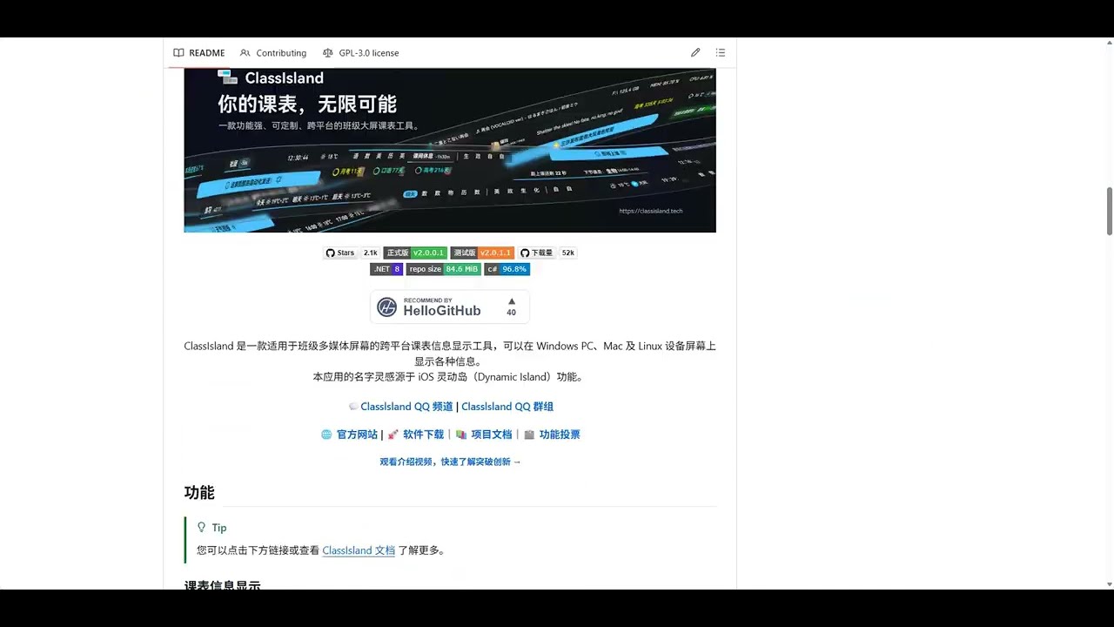
Task: Click the repo size 84.6 MiB badge
Action: [x=444, y=269]
